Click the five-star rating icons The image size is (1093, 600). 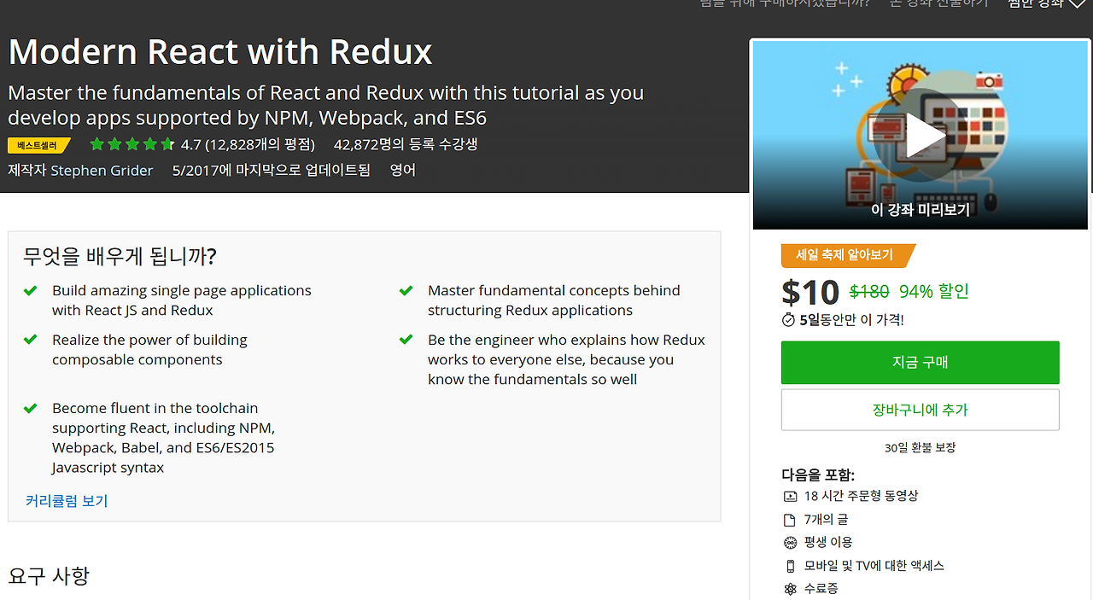point(132,144)
